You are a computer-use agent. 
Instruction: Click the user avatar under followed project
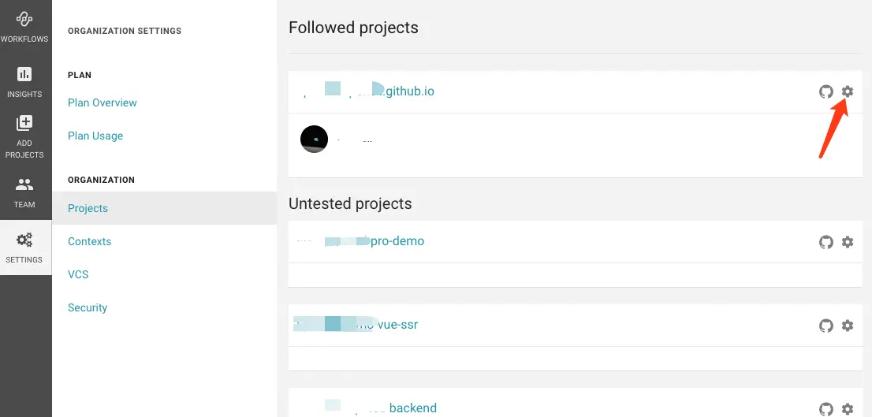point(314,140)
